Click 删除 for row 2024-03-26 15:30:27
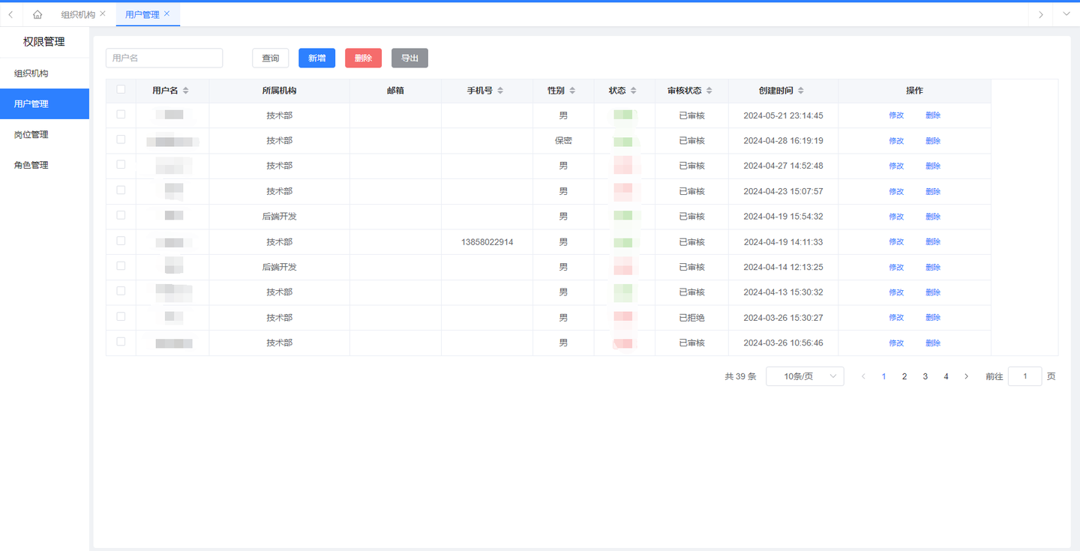Viewport: 1080px width, 551px height. pos(933,317)
